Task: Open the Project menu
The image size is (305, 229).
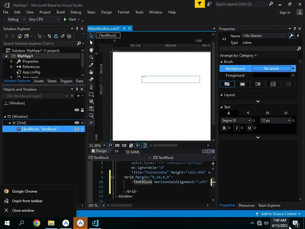Action: pos(45,12)
